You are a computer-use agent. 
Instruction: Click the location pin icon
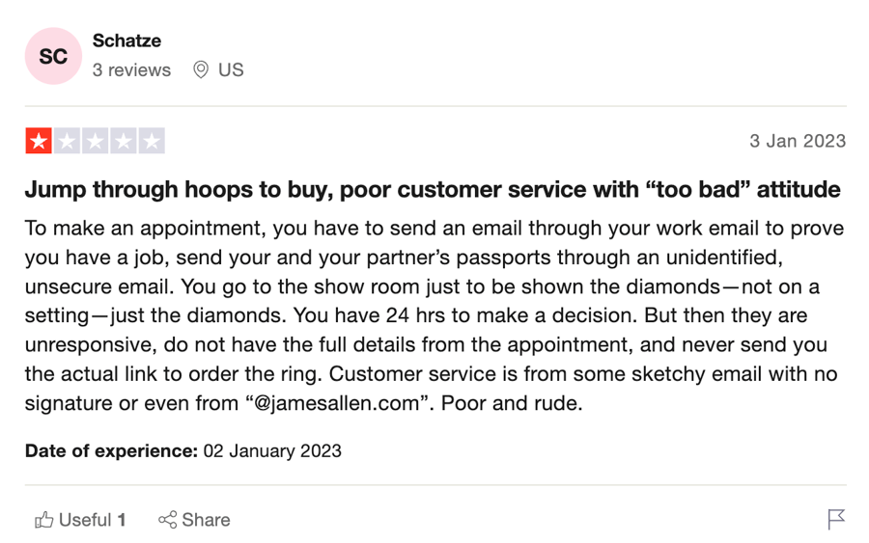(x=201, y=69)
